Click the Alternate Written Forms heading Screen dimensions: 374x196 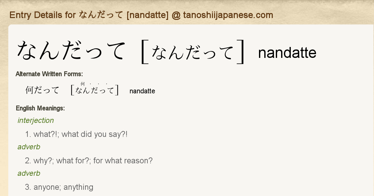49,74
